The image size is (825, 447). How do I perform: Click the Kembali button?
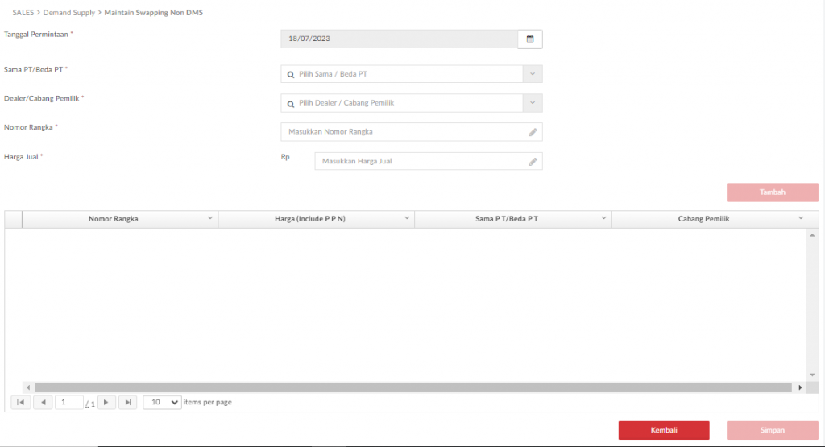pyautogui.click(x=664, y=430)
